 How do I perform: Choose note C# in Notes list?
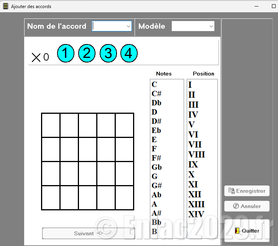click(156, 94)
